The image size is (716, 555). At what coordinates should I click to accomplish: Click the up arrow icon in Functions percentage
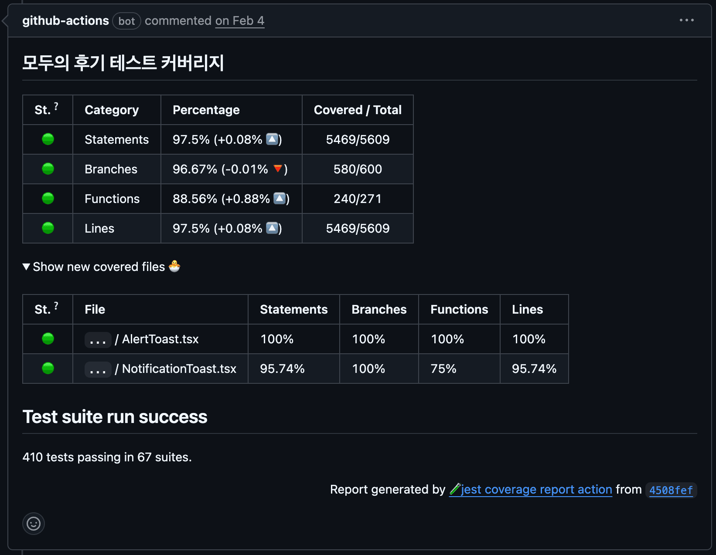coord(280,199)
